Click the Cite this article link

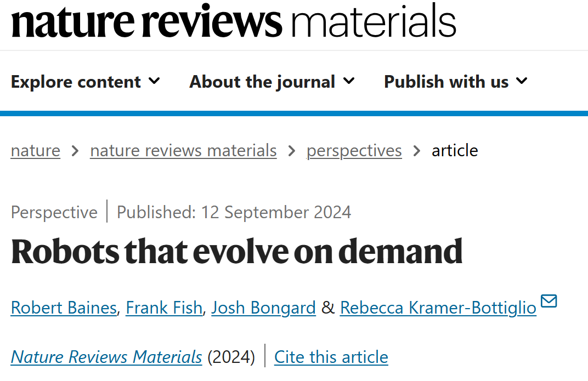[331, 357]
